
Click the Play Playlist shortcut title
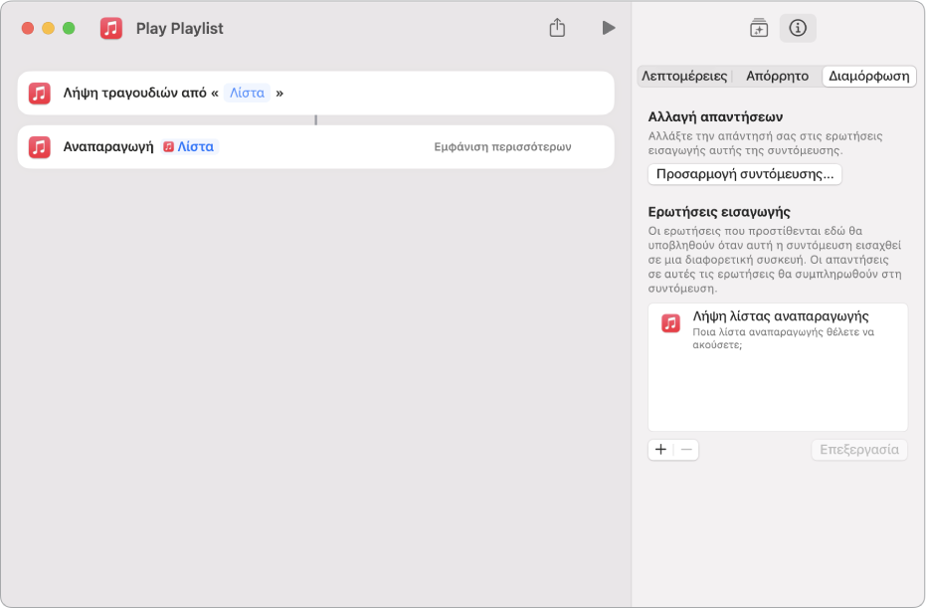click(179, 28)
